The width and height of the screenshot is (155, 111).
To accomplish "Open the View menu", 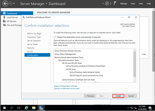I will tap(141, 4).
